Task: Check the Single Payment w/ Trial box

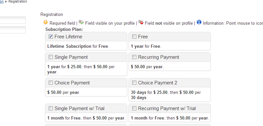Action: (x=51, y=108)
